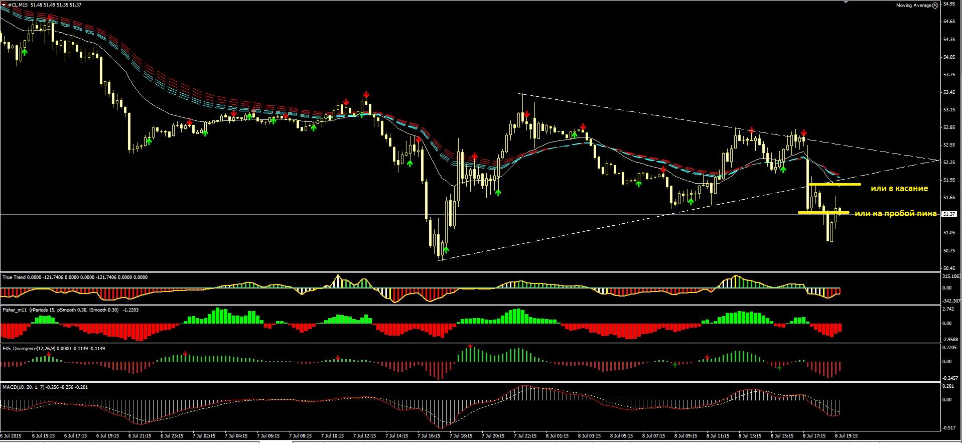This screenshot has width=962, height=443.
Task: Click the 2.742 Fisher scale value
Action: (x=948, y=309)
